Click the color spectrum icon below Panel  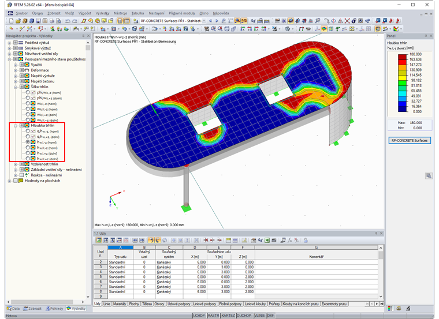click(390, 309)
